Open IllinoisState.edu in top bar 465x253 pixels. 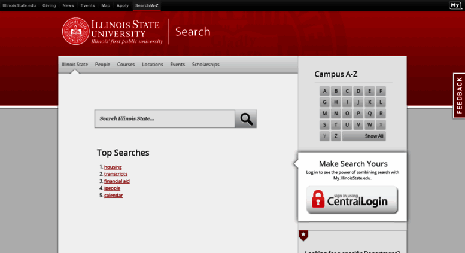19,5
